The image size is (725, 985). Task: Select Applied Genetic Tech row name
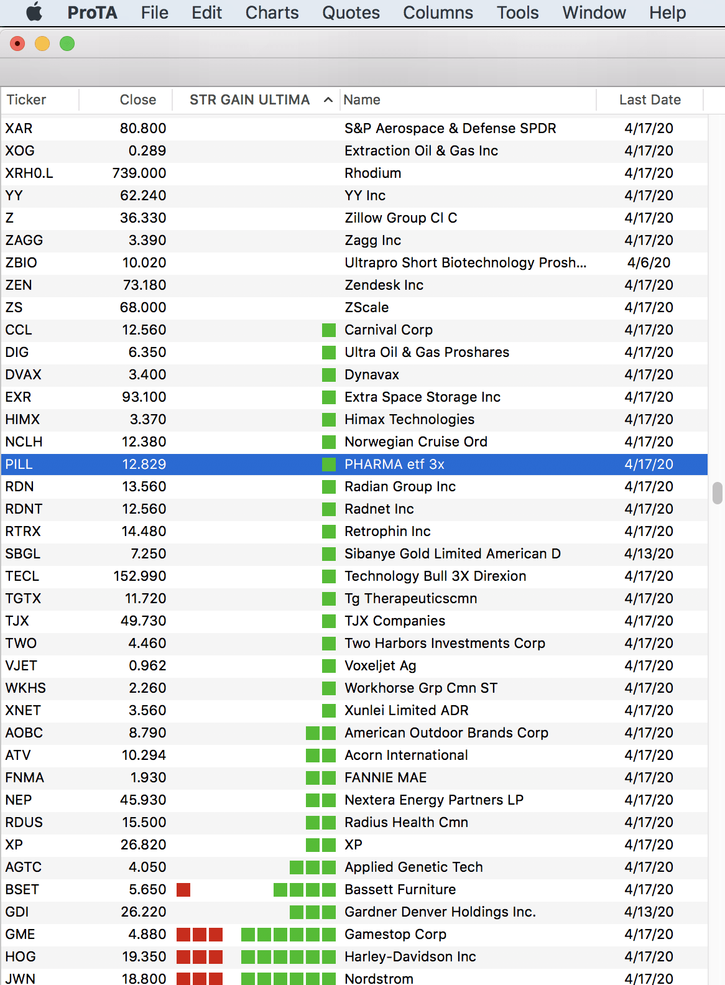(x=413, y=867)
